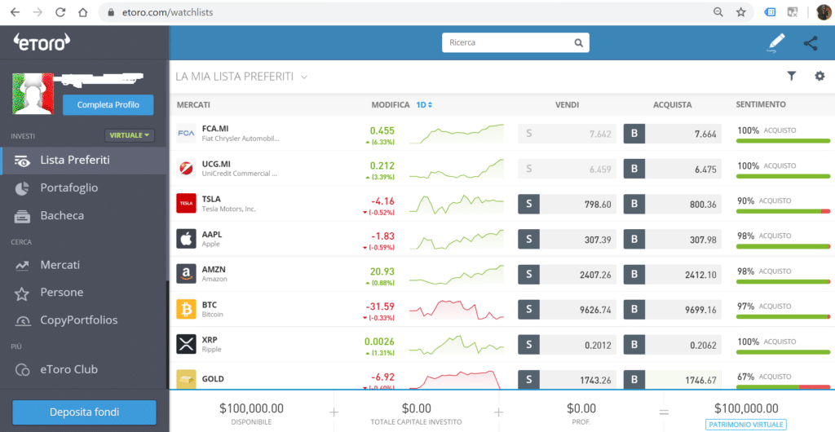
Task: Sell BTC at 9626.74
Action: [x=568, y=310]
